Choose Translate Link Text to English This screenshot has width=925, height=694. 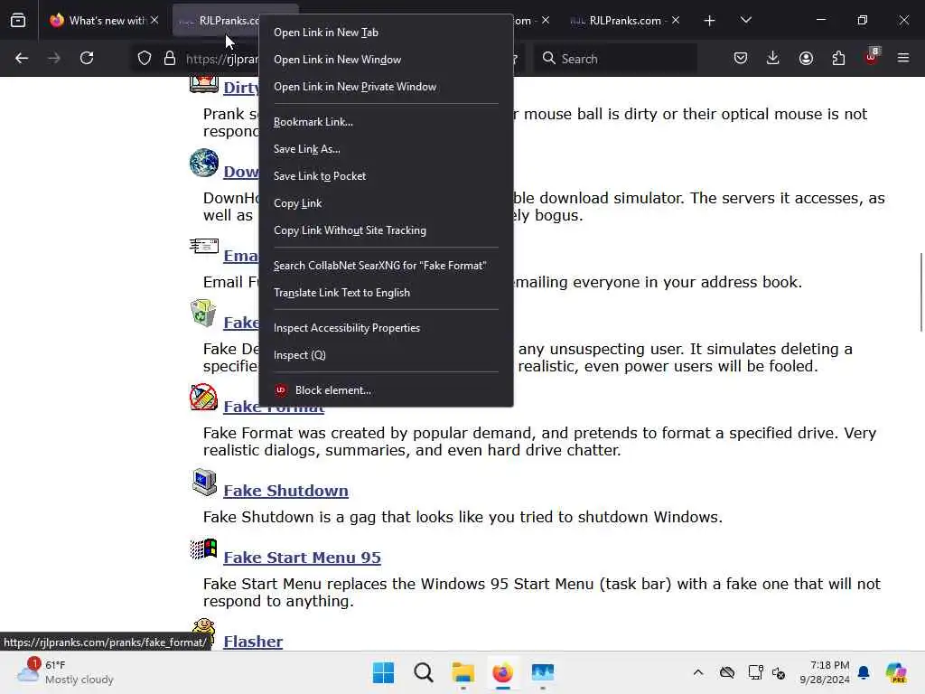pos(386,294)
